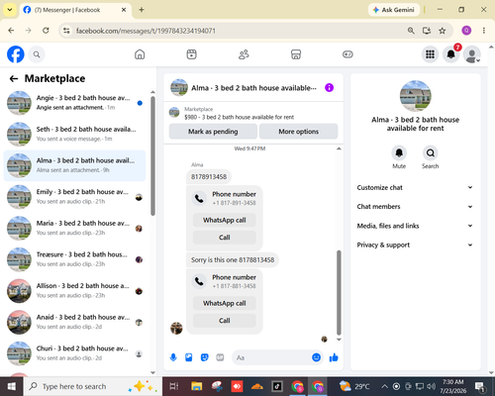Open the Facebook menu grid icon
The image size is (495, 396).
coord(430,54)
